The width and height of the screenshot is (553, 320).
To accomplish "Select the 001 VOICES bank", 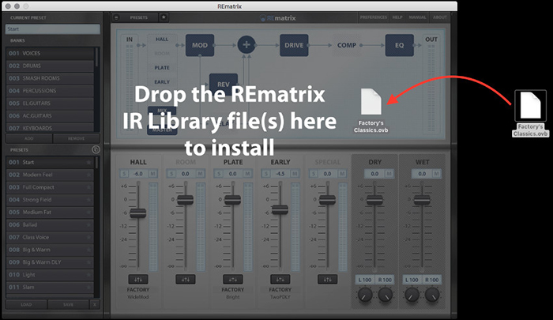I will click(50, 53).
